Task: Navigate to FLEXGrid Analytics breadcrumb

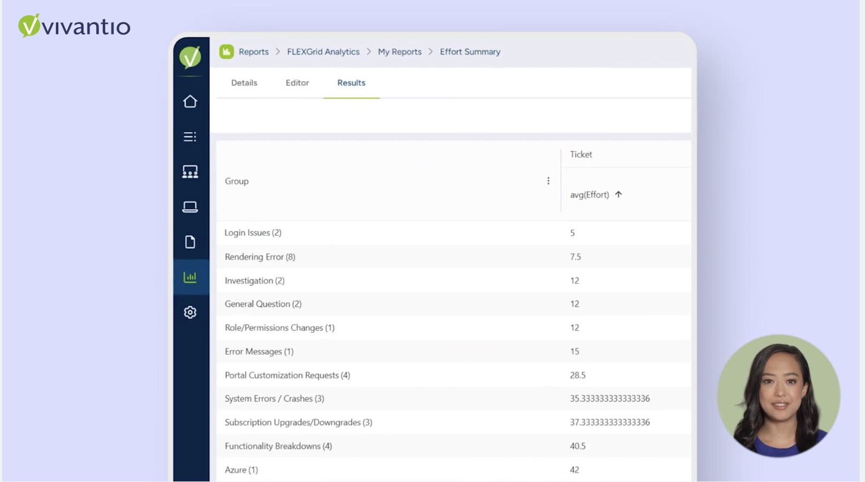Action: pos(323,52)
